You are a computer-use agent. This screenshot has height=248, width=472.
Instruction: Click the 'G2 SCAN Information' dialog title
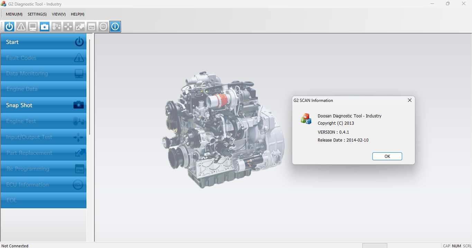pyautogui.click(x=313, y=101)
